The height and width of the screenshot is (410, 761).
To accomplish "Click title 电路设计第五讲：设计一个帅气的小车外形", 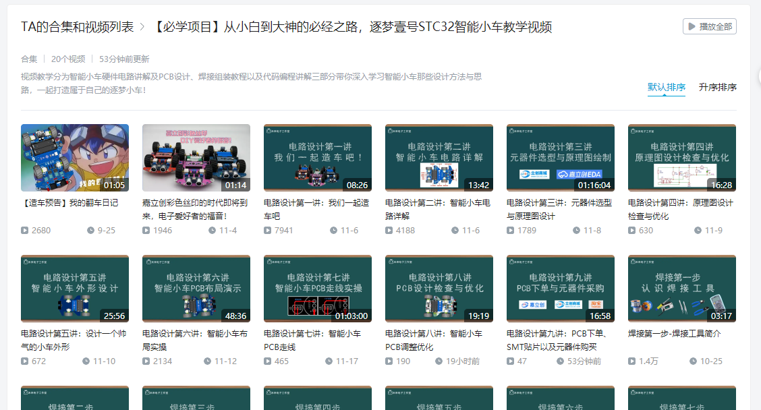I will click(74, 340).
